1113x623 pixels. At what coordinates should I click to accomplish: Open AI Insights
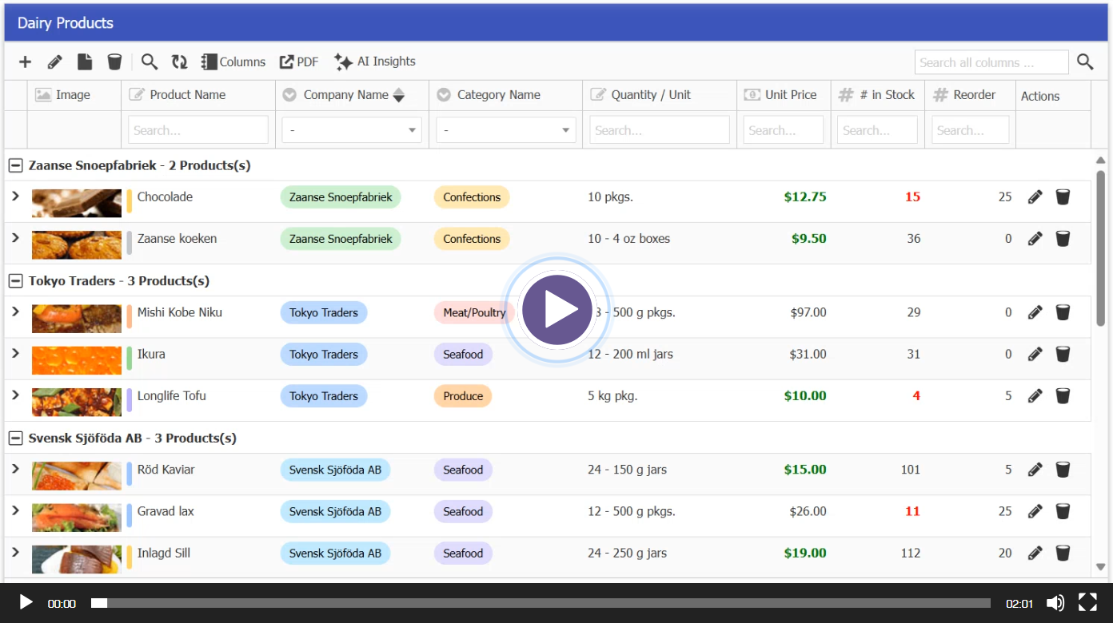[375, 62]
